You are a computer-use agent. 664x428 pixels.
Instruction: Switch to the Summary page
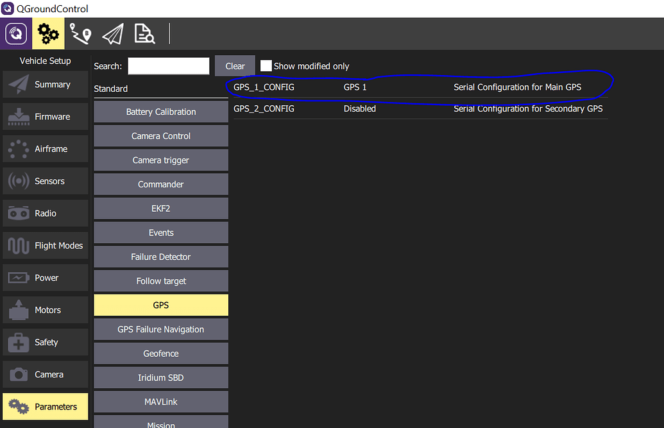click(45, 84)
